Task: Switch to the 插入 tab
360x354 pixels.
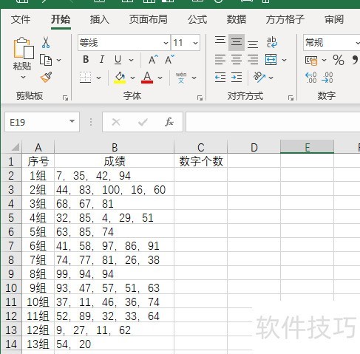Action: 100,19
